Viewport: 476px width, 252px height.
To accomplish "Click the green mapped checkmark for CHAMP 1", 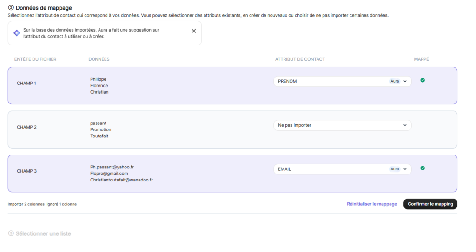I will click(x=423, y=80).
